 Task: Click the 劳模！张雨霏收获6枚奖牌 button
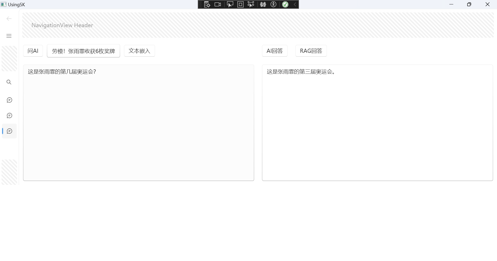click(83, 51)
